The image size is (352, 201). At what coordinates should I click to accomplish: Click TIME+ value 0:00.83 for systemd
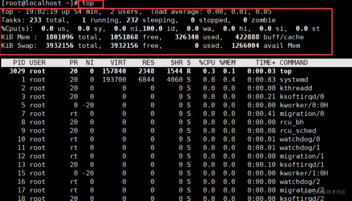coord(262,80)
